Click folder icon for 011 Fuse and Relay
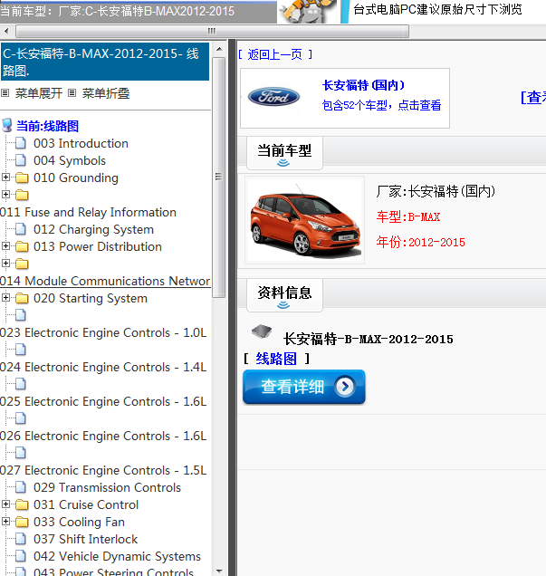This screenshot has width=546, height=576. click(x=22, y=195)
